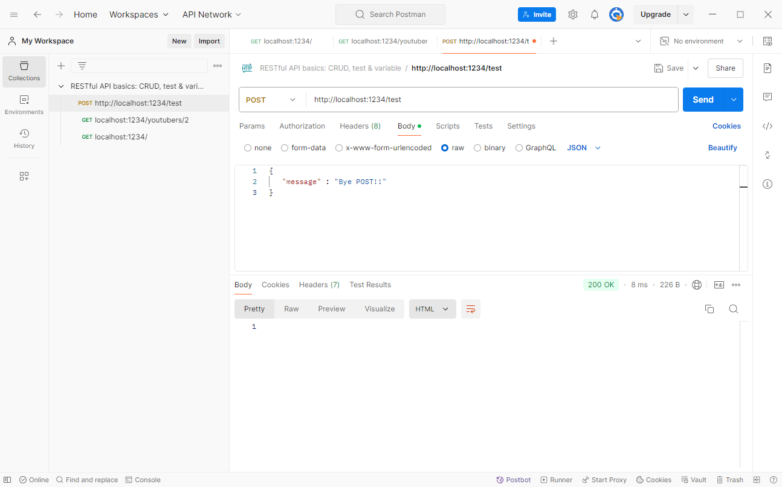Click the Share button
Viewport: 782px width, 487px height.
tap(725, 68)
